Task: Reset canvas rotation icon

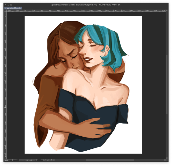Action: tap(51, 160)
